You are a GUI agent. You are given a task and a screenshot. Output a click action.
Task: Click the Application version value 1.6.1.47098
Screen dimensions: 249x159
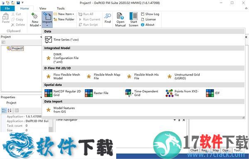[x=34, y=116]
